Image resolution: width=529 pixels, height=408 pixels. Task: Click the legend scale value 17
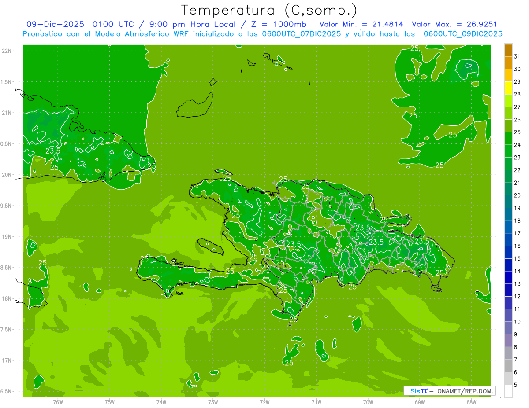click(518, 233)
